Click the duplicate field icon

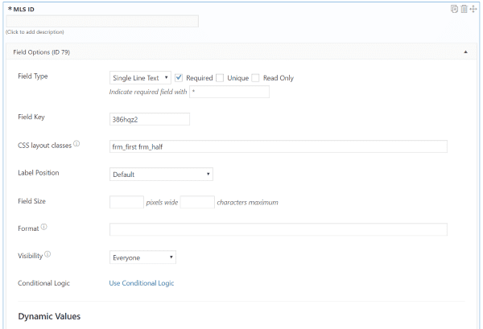[454, 9]
